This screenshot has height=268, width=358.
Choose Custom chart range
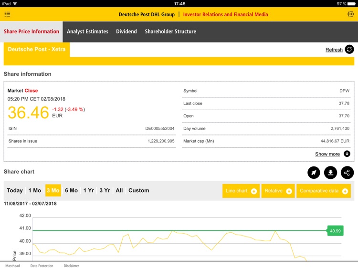click(138, 190)
